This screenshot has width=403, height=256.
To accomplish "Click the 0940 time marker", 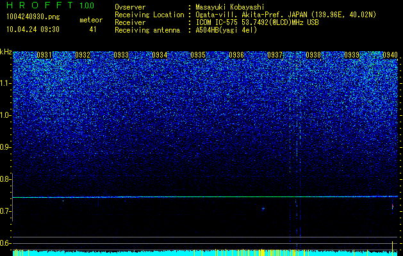I will [390, 55].
